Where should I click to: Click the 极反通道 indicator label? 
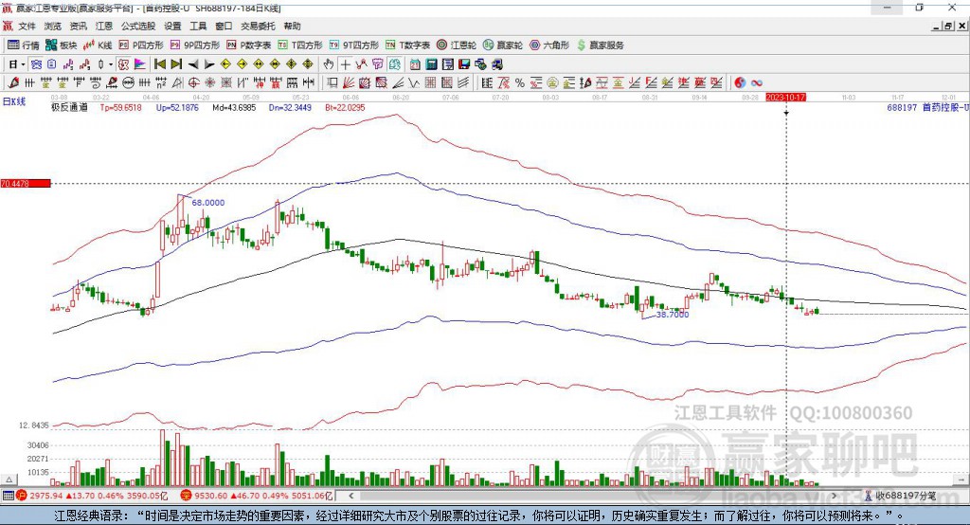pos(69,107)
